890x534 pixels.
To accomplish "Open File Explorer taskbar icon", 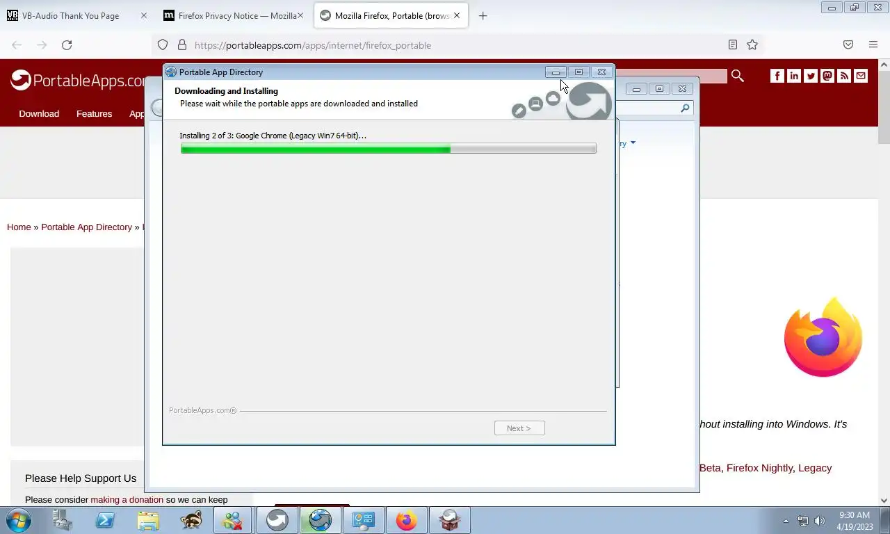I will (x=148, y=520).
